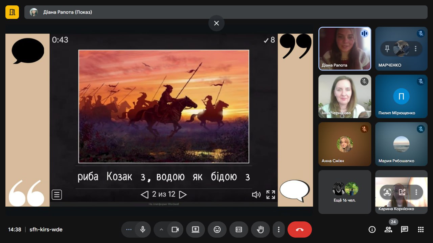Raise hand in the meeting
Image resolution: width=433 pixels, height=243 pixels.
click(x=260, y=230)
